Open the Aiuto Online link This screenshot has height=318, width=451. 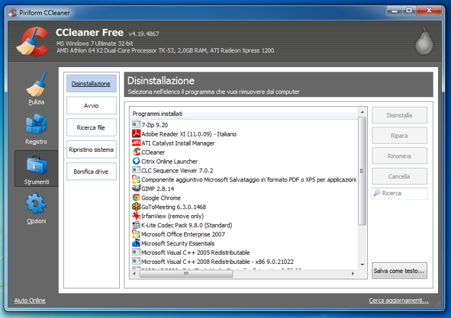[x=30, y=301]
